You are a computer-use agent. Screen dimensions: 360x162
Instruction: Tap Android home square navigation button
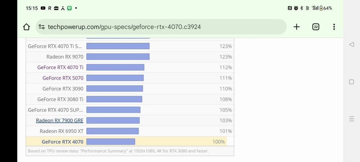(351, 82)
